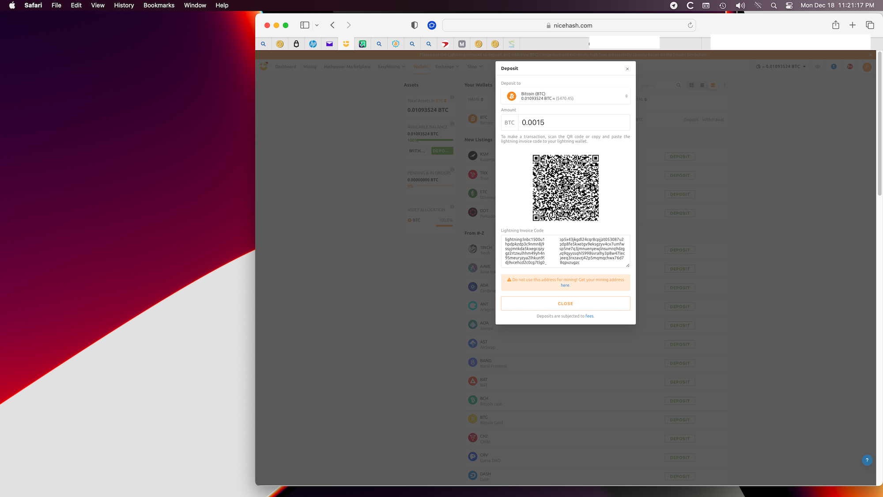Open macOS Control Center icon
Viewport: 883px width, 497px height.
click(x=789, y=5)
